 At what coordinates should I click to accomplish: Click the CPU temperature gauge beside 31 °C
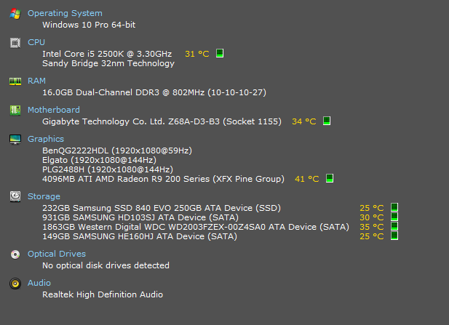pyautogui.click(x=220, y=53)
